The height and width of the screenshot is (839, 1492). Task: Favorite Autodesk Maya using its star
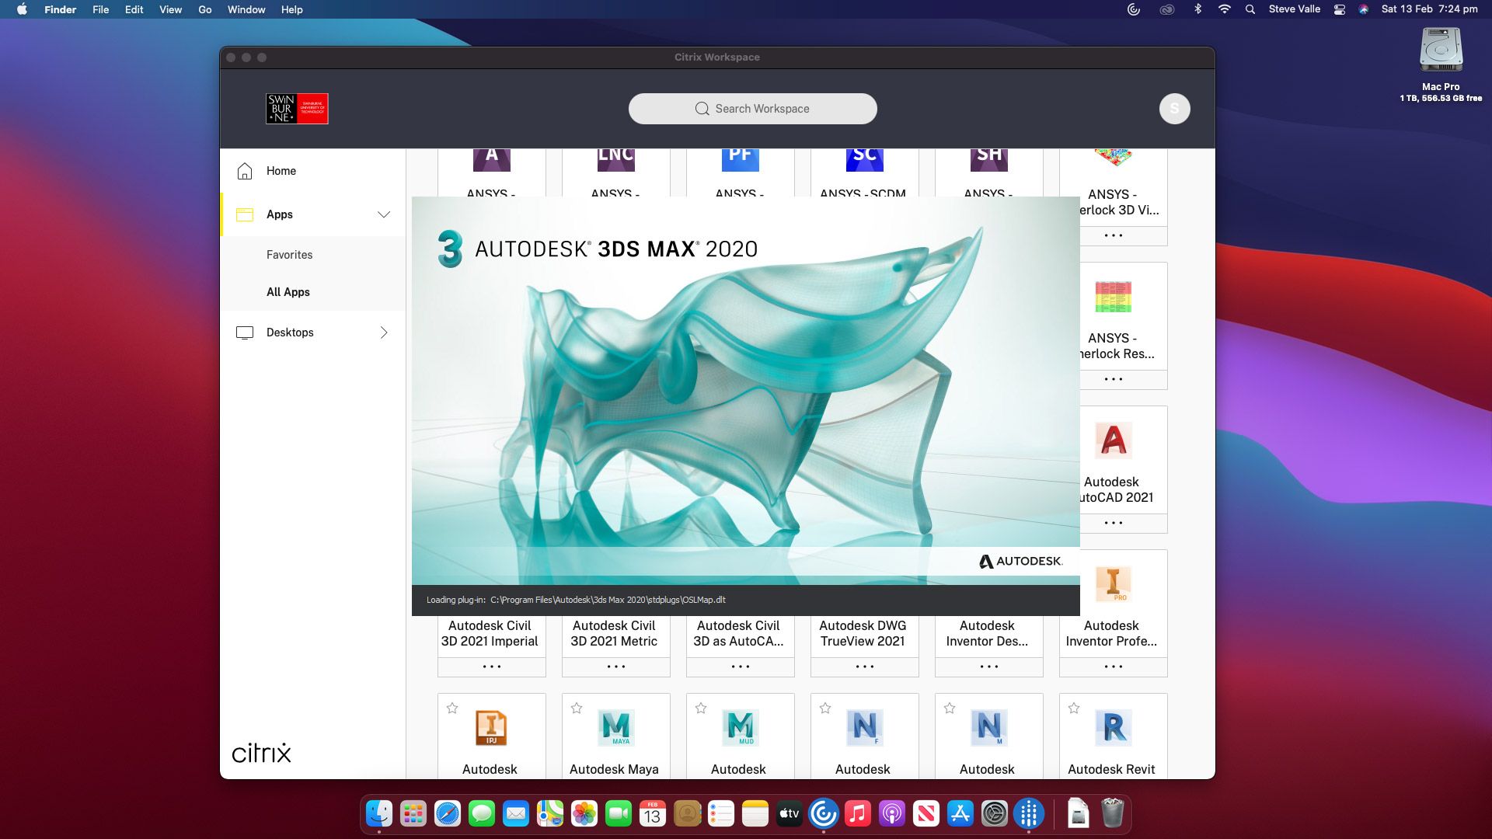(x=577, y=708)
